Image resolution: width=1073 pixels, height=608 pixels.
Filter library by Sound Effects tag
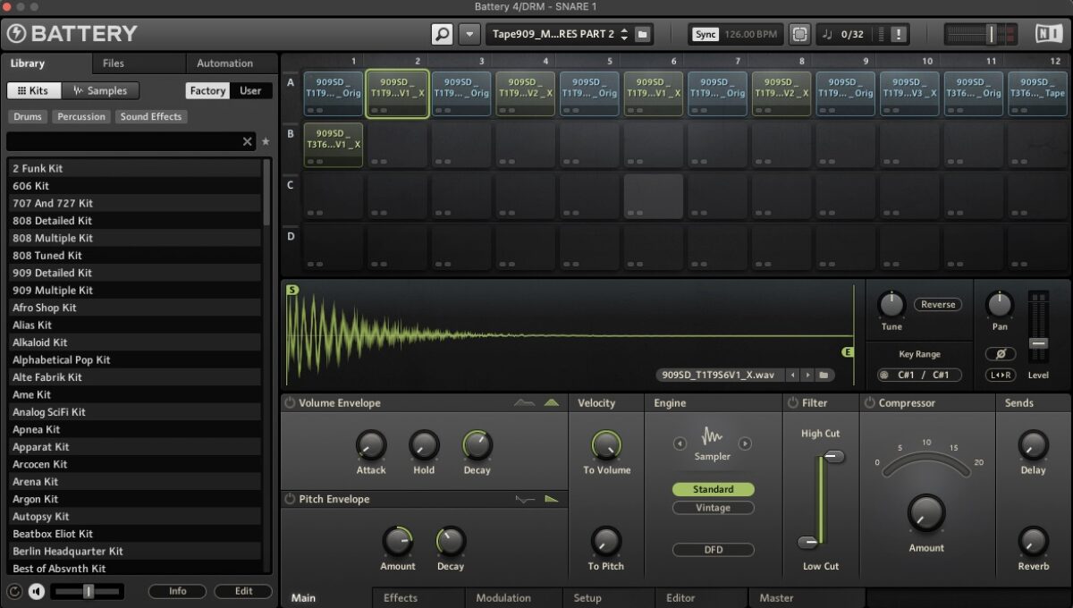coord(151,116)
